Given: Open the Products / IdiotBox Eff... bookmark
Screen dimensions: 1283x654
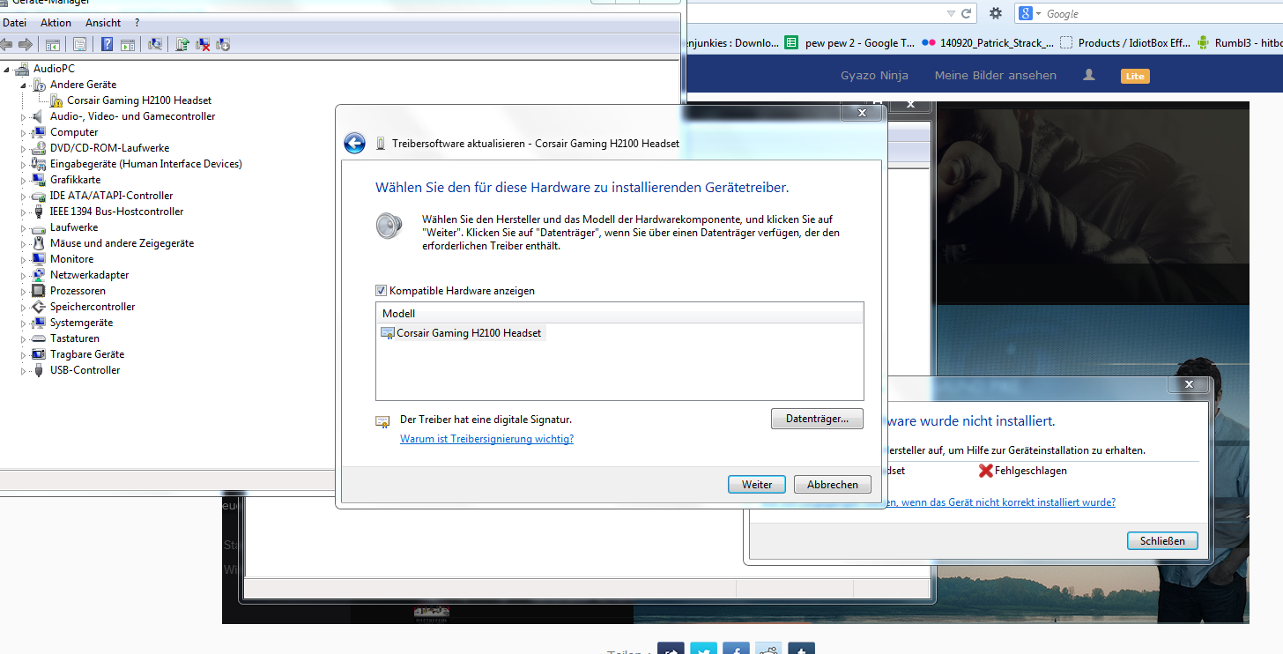Looking at the screenshot, I should click(x=1125, y=42).
